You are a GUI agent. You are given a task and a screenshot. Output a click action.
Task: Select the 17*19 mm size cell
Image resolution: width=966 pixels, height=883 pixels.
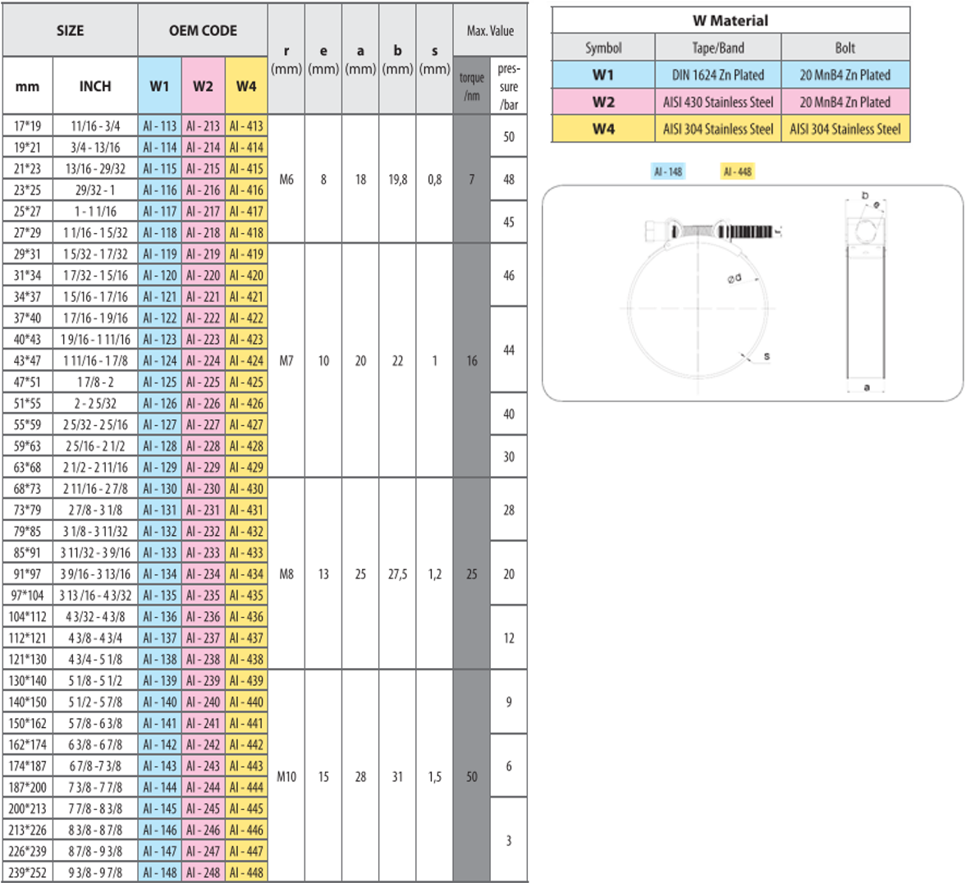click(x=27, y=126)
